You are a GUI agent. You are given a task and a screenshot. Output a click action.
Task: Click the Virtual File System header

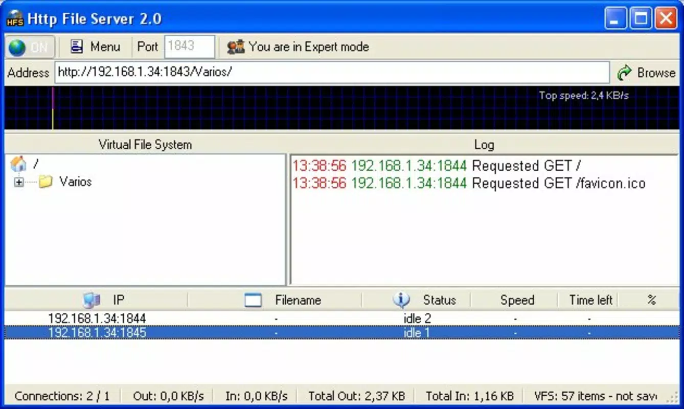tap(145, 145)
